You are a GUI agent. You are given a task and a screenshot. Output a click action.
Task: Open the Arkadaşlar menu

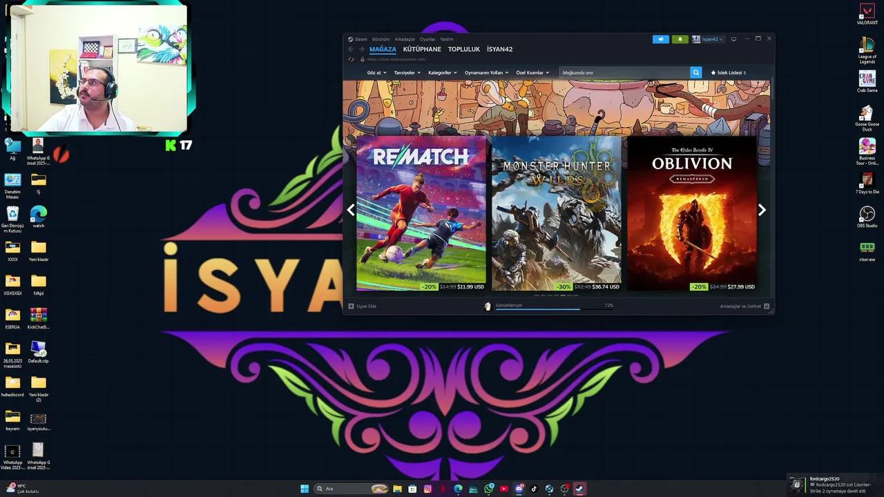[405, 39]
